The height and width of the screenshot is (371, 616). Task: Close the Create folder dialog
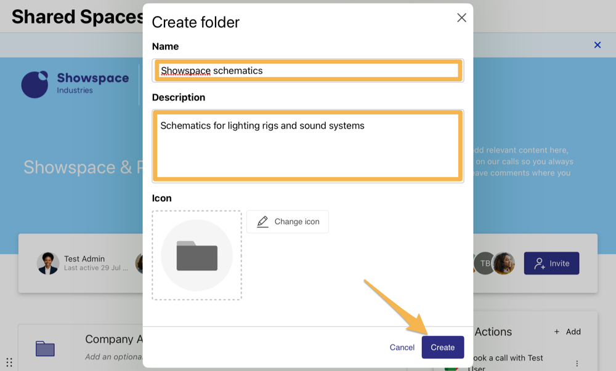[x=461, y=18]
